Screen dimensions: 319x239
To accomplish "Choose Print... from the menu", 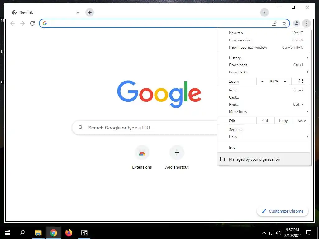I will (x=264, y=90).
